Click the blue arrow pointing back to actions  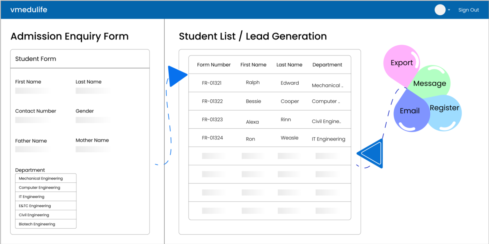[370, 153]
